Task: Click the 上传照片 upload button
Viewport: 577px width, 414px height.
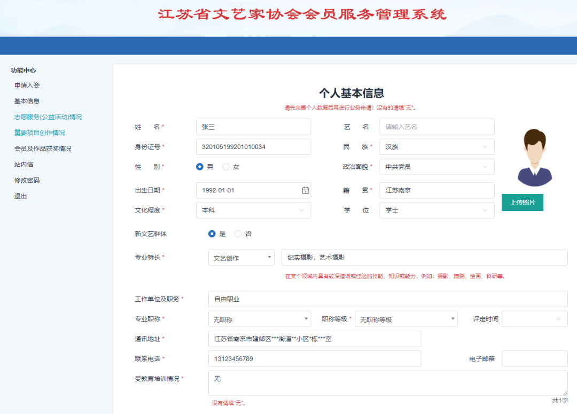Action: (x=522, y=202)
